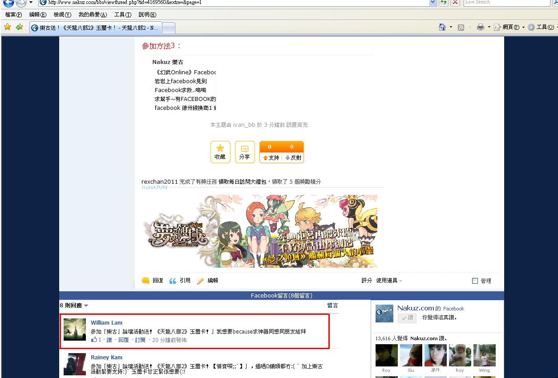Screen dimensions: 558x378
Task: Refresh the page with the green arrows icon
Action: coord(444,2)
